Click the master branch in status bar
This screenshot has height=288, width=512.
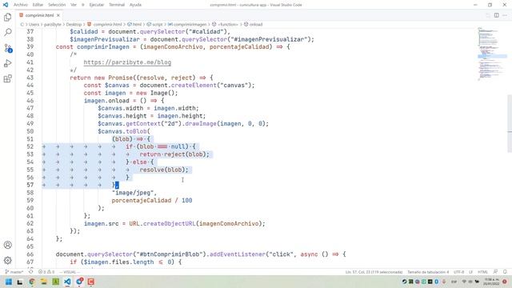click(x=14, y=272)
